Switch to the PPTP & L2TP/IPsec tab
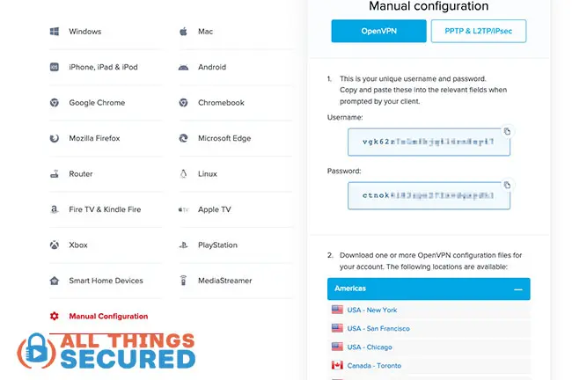Viewport: 572px width, 380px height. point(479,32)
